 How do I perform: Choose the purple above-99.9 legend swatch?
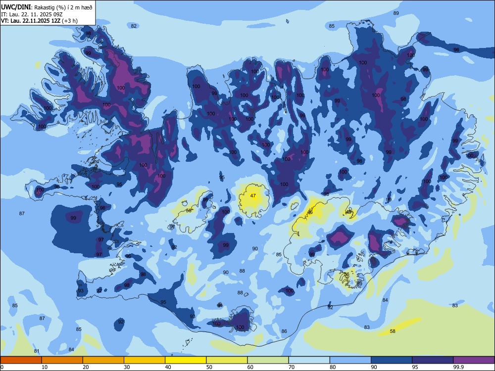click(474, 360)
